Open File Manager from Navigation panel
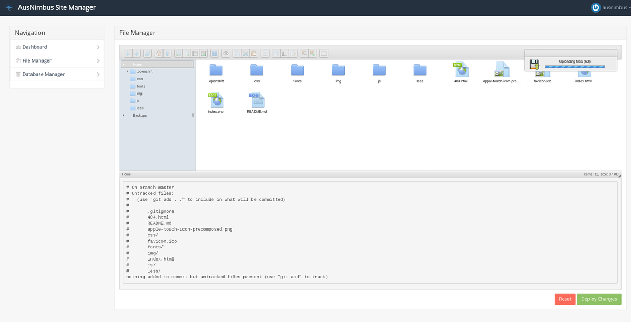The image size is (631, 322). (57, 61)
